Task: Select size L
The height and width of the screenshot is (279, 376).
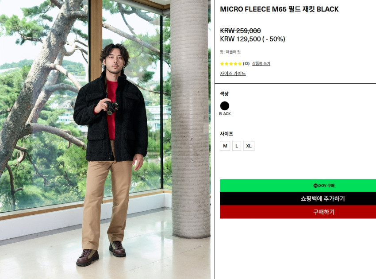Action: click(x=237, y=146)
